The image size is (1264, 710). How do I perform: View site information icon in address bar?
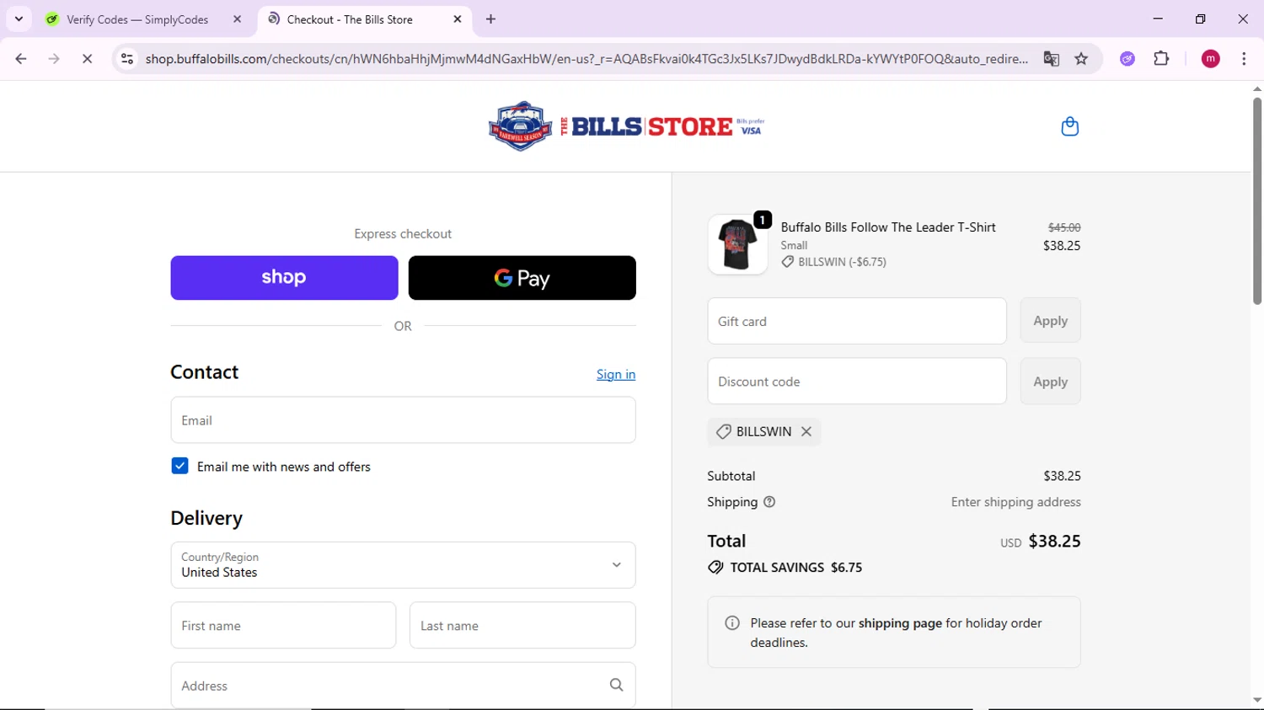[x=127, y=59]
